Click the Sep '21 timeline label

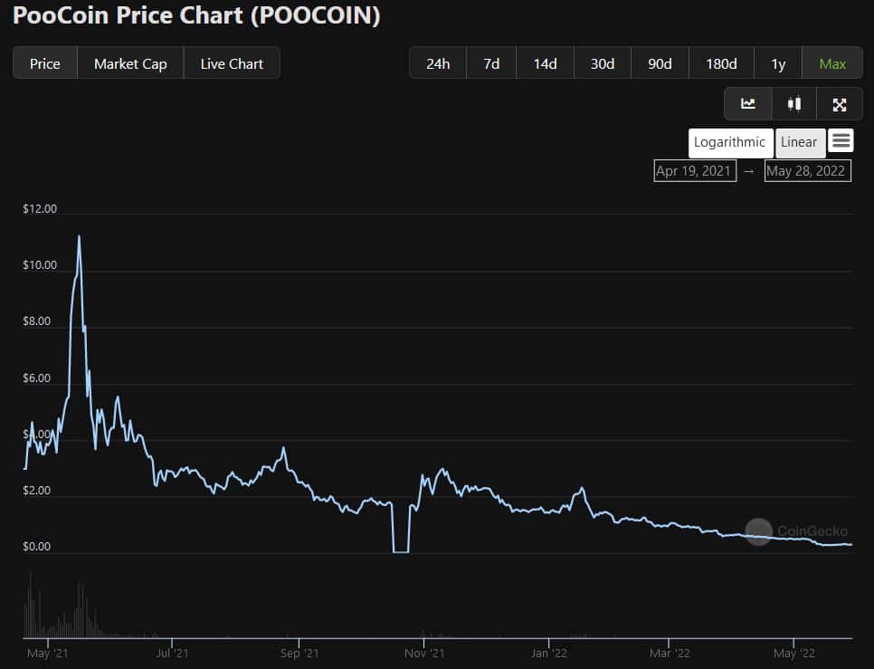click(299, 653)
